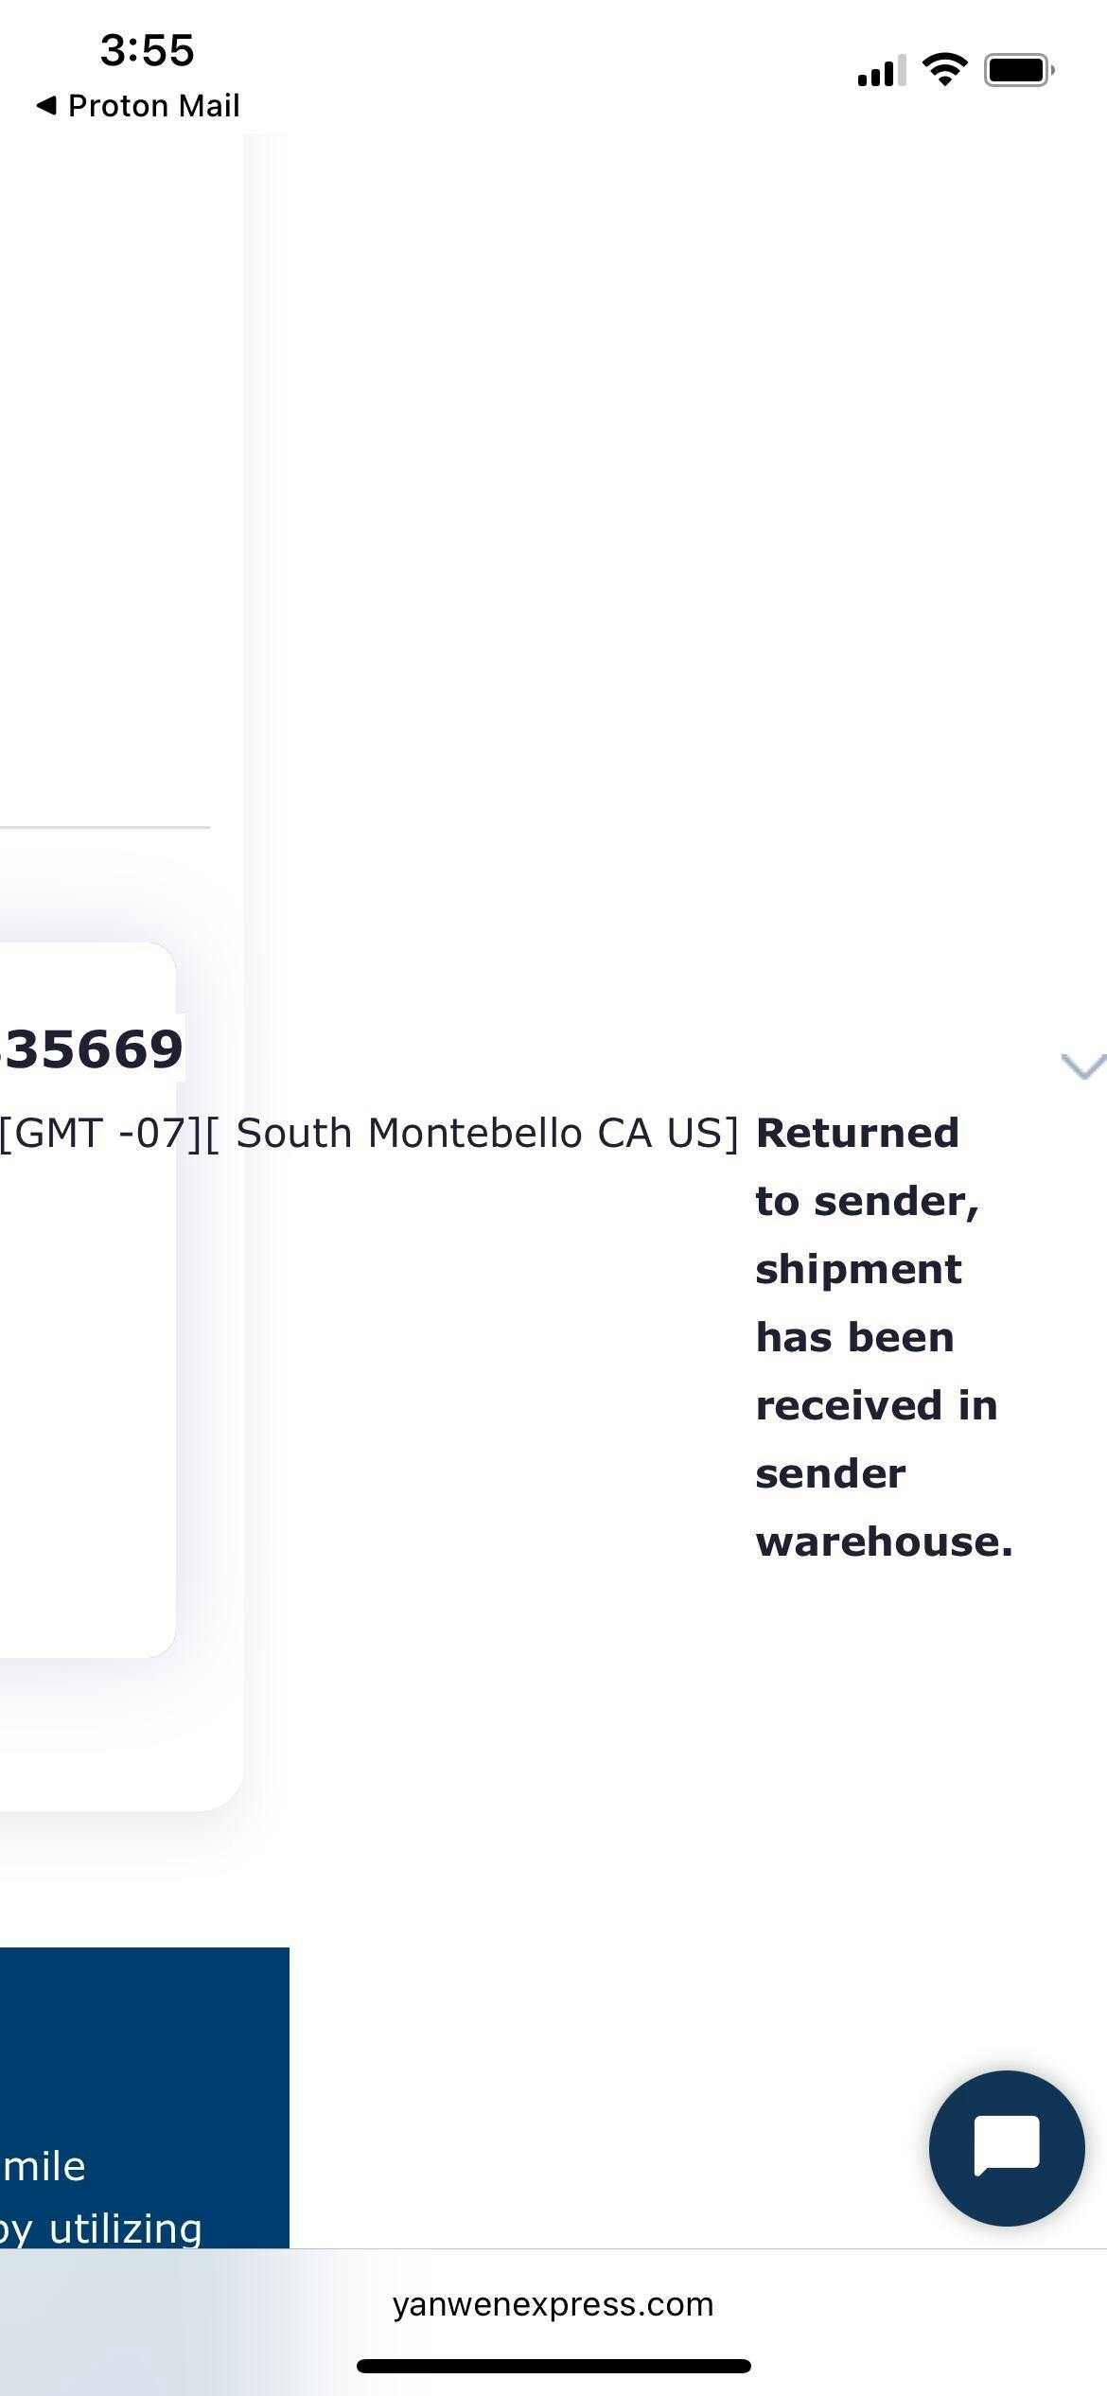
Task: Return to the Proton Mail app label
Action: coord(153,105)
